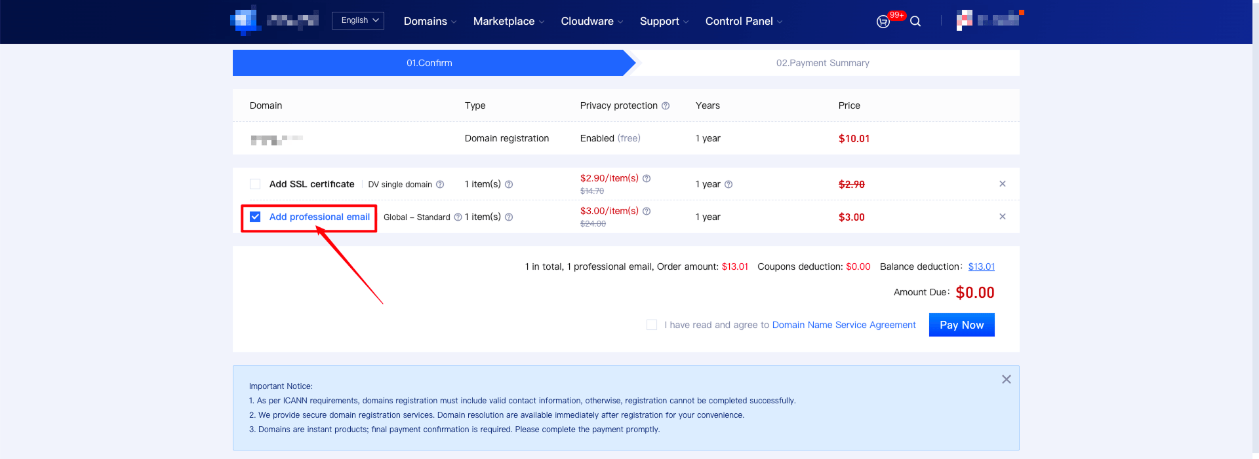This screenshot has width=1259, height=459.
Task: Open the Domain Name Service Agreement link
Action: [843, 325]
